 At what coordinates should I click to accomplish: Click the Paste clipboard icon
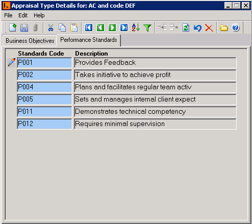(x=74, y=28)
